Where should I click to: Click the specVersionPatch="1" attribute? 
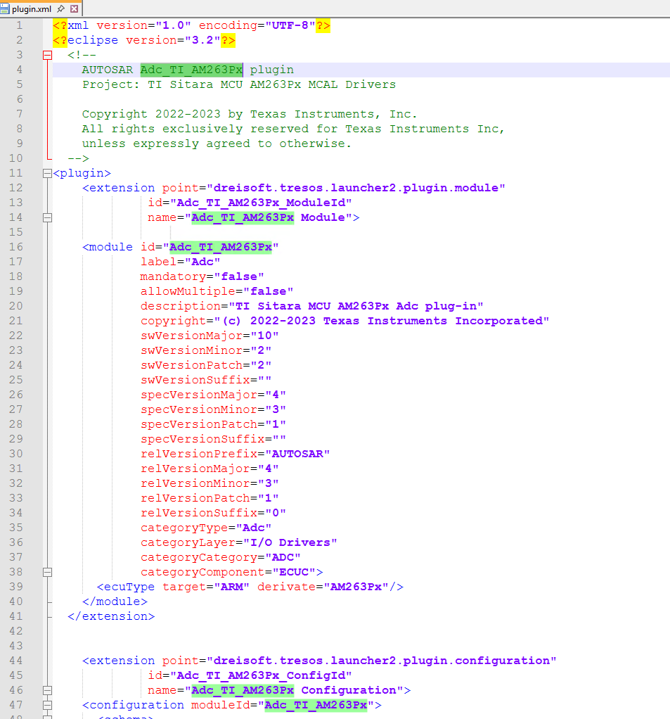(213, 424)
